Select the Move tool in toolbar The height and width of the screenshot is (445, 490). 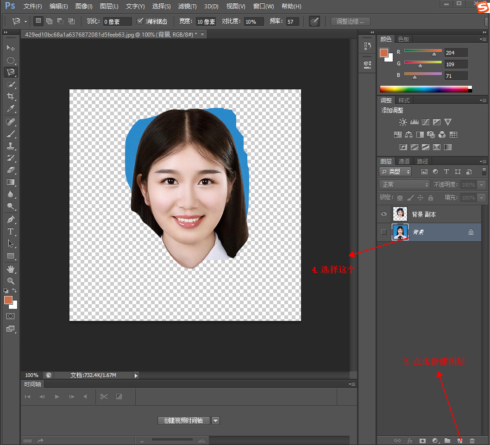coord(10,48)
